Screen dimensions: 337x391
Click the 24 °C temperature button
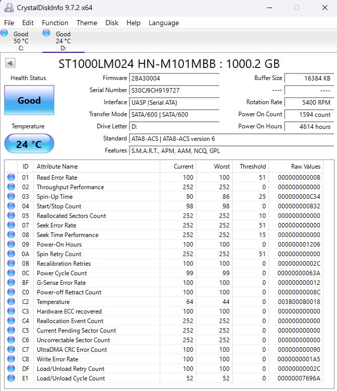(29, 143)
